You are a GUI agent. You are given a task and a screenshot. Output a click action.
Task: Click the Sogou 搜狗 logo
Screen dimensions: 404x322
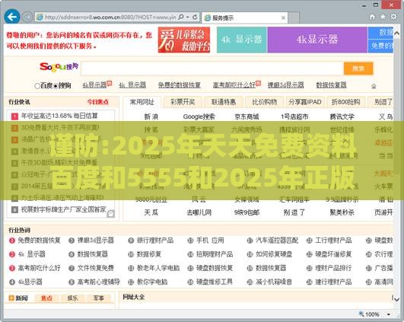point(59,67)
